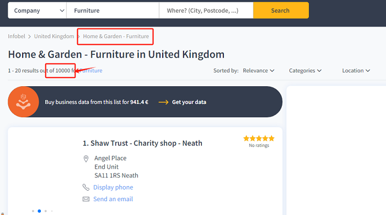Click the phone icon next to Display phone
The height and width of the screenshot is (215, 386).
(86, 187)
